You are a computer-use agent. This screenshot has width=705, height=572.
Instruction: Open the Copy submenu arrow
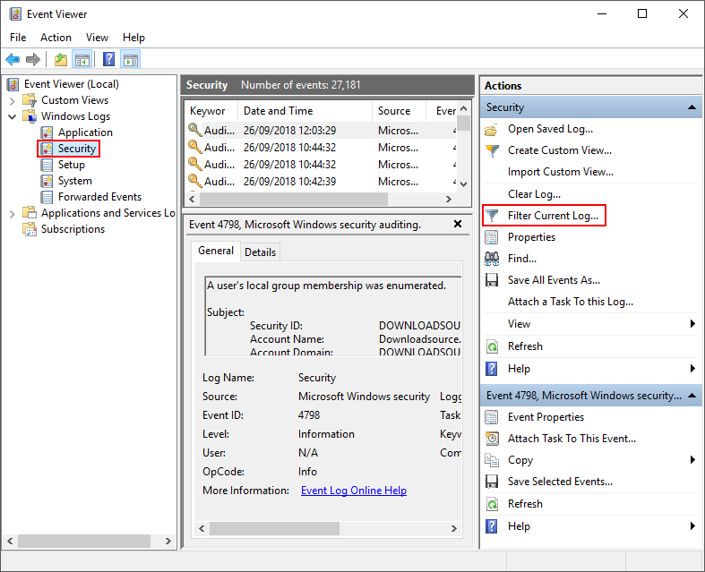692,460
